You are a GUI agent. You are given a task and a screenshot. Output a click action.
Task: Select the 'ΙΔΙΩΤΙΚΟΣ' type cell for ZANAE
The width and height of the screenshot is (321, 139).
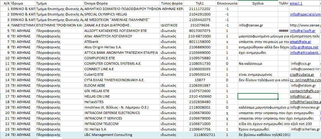click(172, 25)
